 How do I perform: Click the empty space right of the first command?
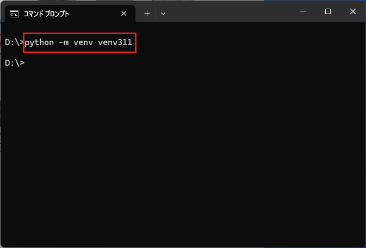(x=245, y=42)
